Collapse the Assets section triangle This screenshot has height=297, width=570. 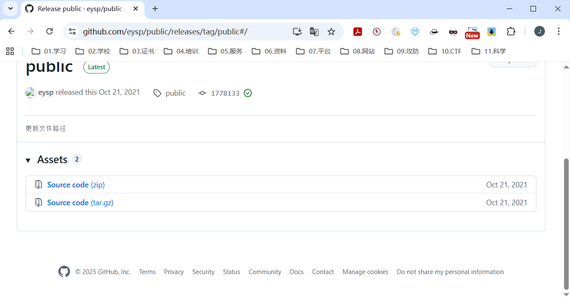(x=28, y=160)
